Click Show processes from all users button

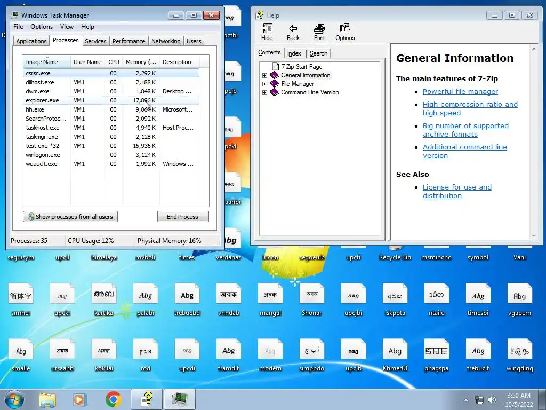(70, 217)
